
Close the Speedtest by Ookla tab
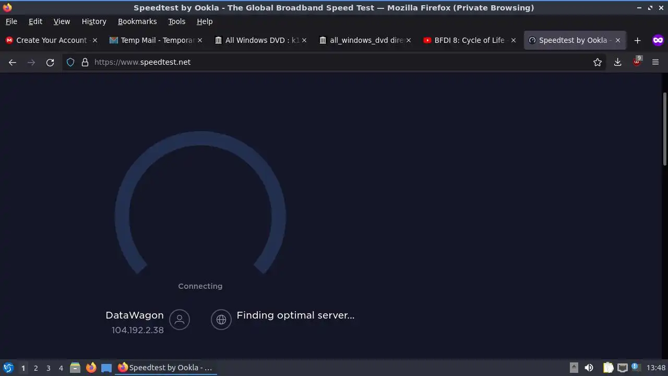[618, 40]
